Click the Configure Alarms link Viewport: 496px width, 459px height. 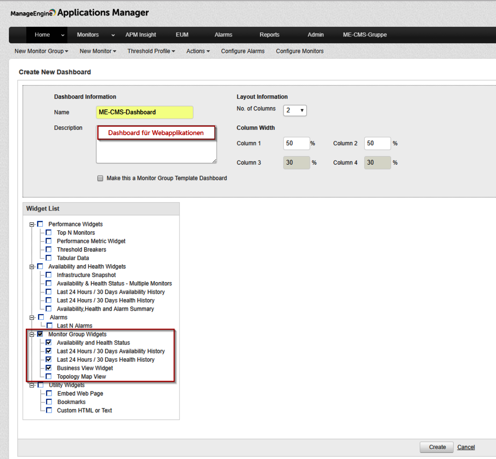tap(243, 51)
